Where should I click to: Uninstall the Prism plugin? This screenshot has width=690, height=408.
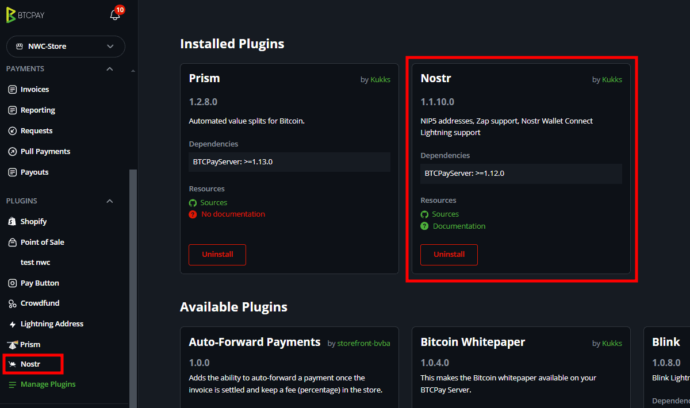[217, 255]
